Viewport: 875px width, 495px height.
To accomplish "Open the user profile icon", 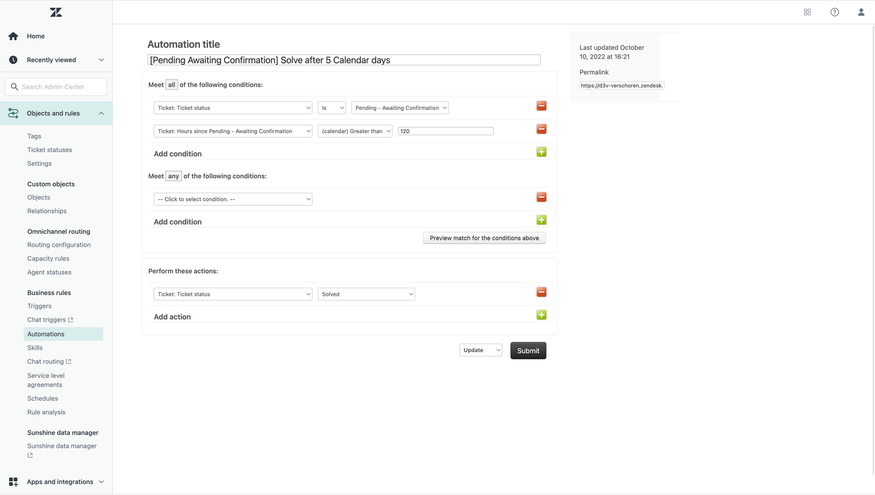I will click(x=861, y=12).
